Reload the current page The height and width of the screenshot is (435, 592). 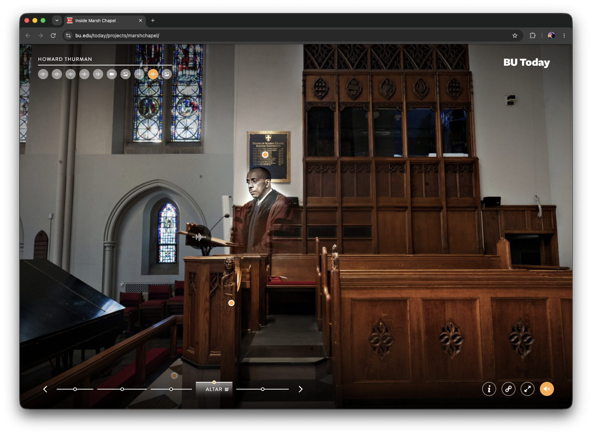click(x=53, y=36)
